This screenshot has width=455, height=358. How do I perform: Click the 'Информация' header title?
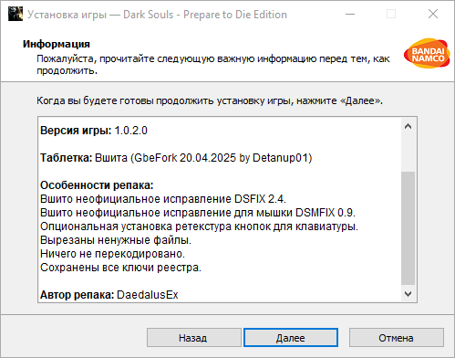57,44
